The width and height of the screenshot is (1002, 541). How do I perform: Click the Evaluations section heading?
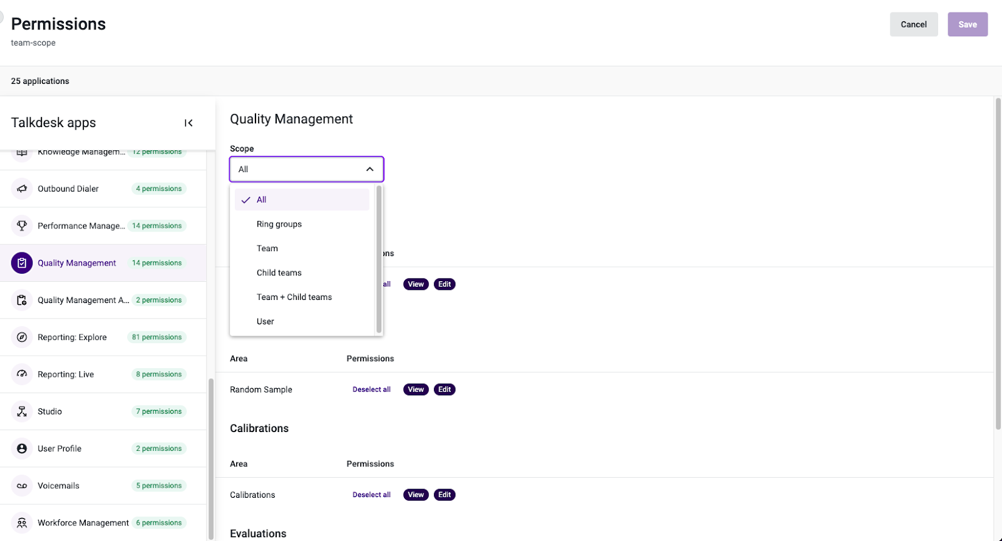pos(258,533)
